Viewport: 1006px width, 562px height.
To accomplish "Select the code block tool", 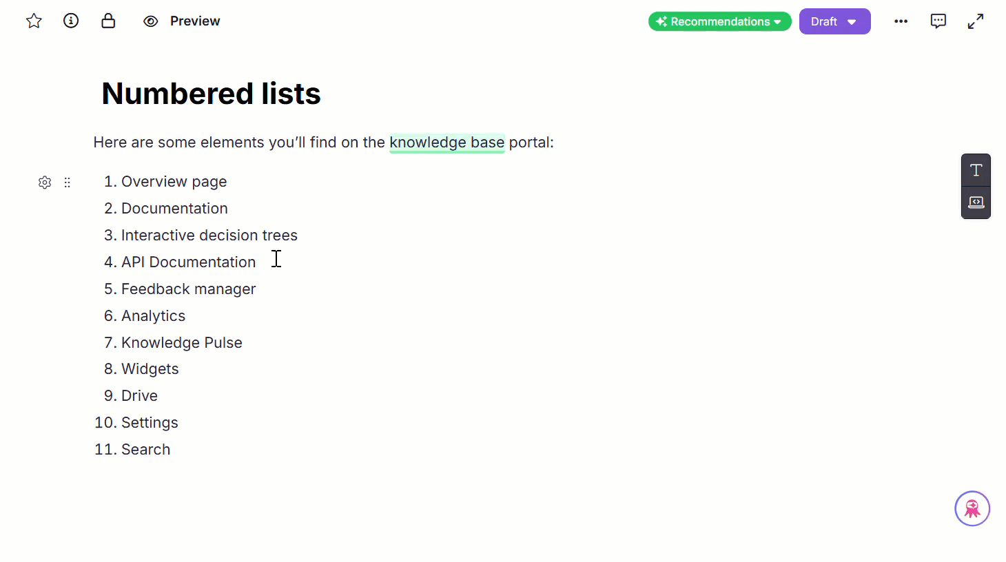I will [976, 202].
